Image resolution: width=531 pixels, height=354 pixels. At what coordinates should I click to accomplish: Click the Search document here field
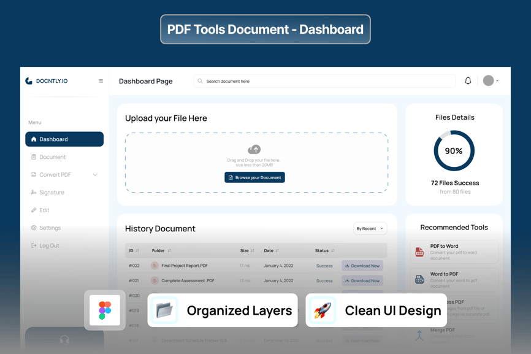pos(325,81)
